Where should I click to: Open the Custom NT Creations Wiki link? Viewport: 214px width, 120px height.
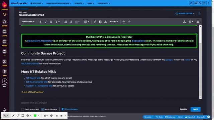[x=39, y=86]
